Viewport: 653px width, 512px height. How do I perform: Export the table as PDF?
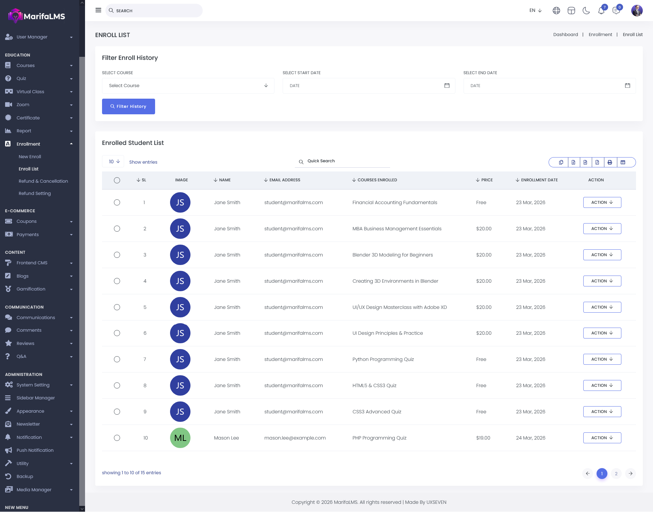tap(597, 162)
